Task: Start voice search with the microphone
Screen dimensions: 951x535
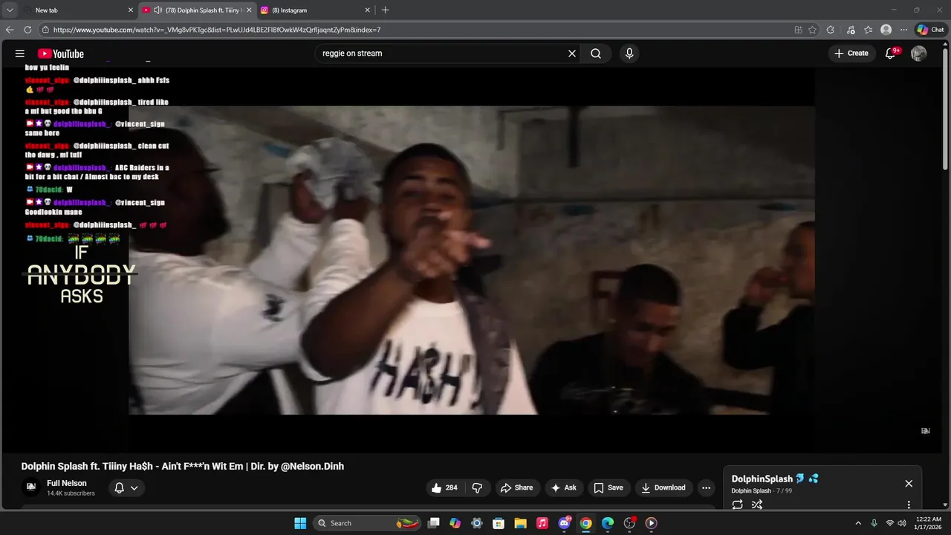Action: 629,53
